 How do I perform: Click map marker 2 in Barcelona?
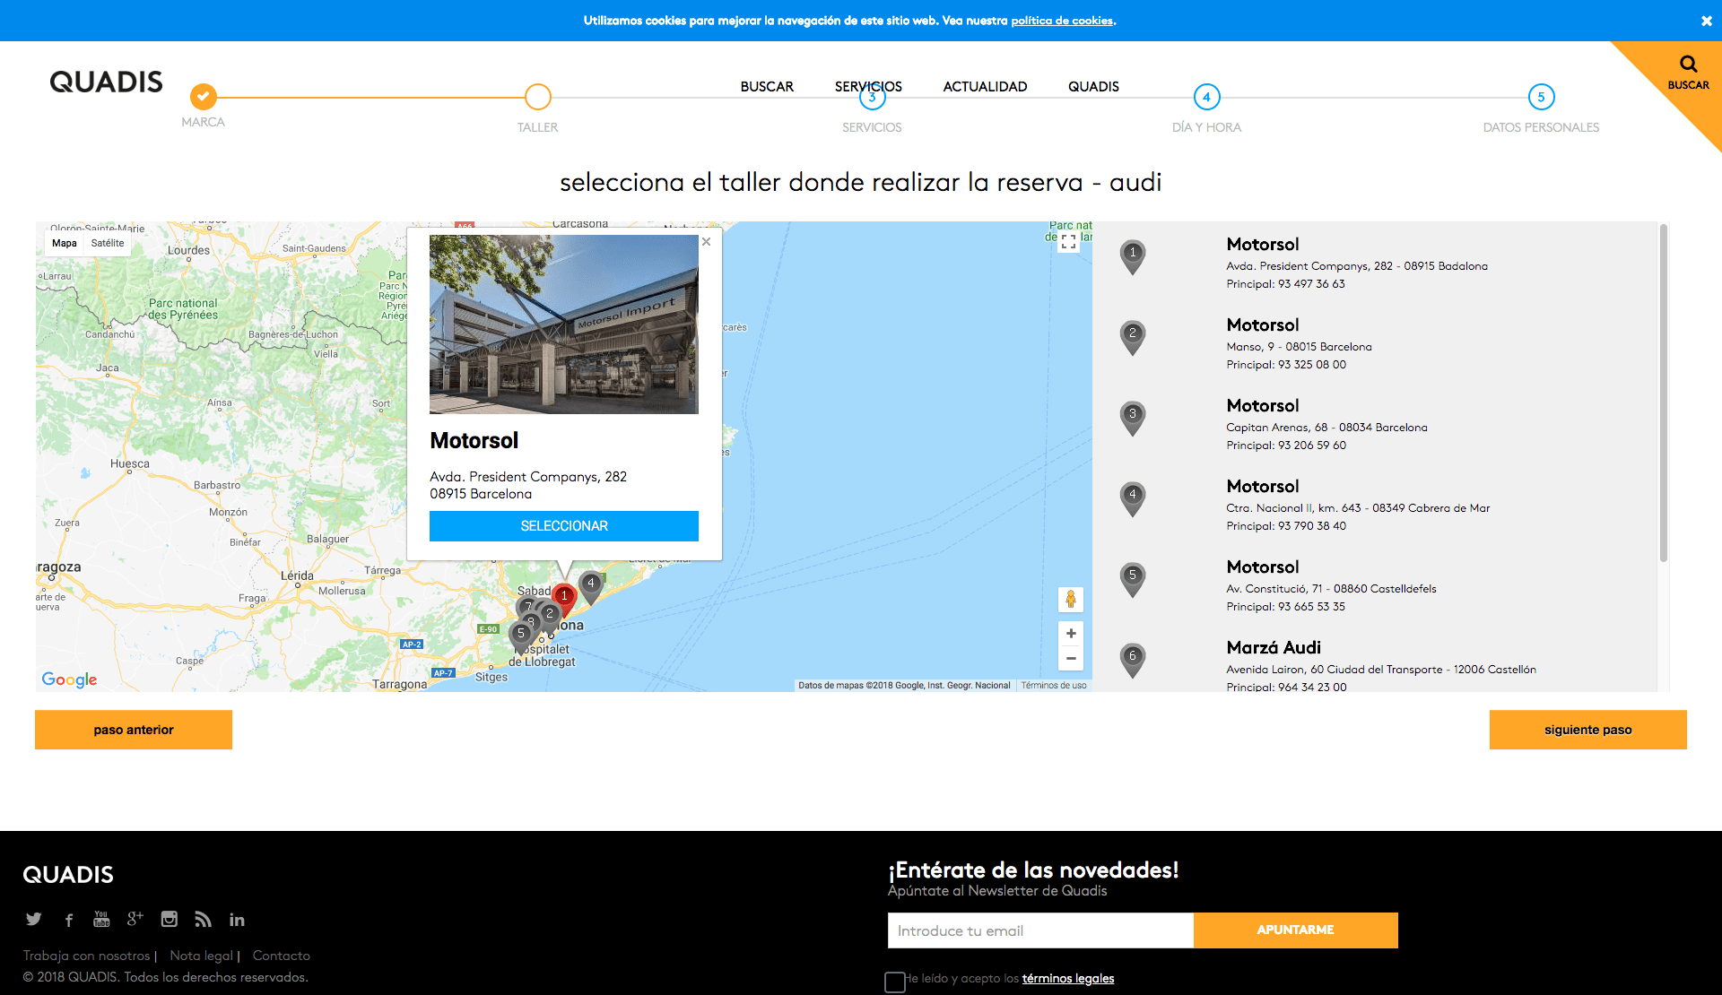tap(550, 616)
